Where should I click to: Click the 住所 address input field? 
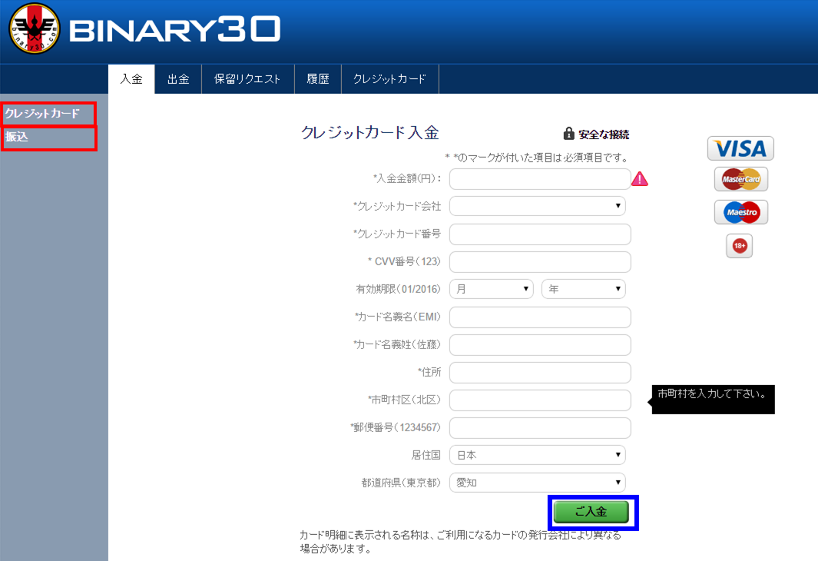coord(540,373)
